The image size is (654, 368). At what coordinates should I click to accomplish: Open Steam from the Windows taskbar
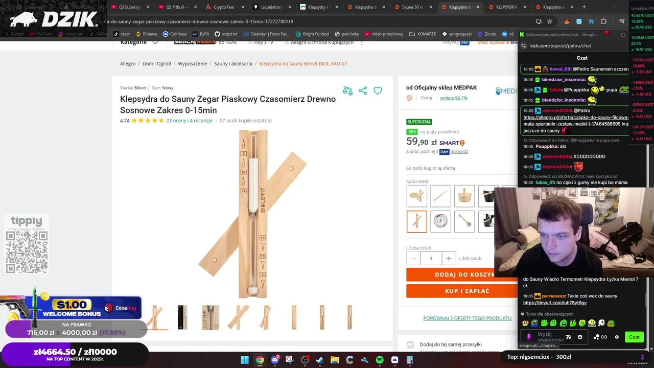[320, 360]
